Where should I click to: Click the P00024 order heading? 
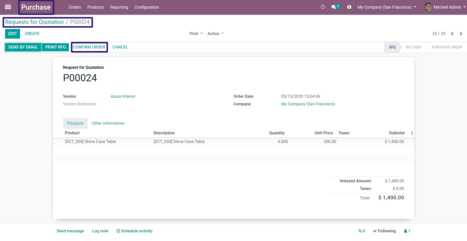pyautogui.click(x=80, y=78)
